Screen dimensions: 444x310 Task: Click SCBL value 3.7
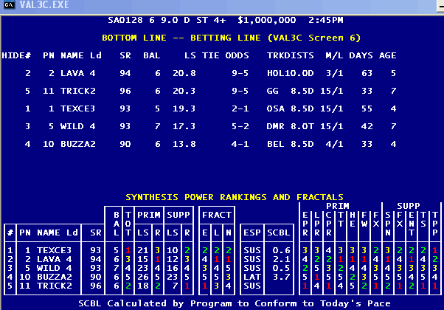coord(282,277)
